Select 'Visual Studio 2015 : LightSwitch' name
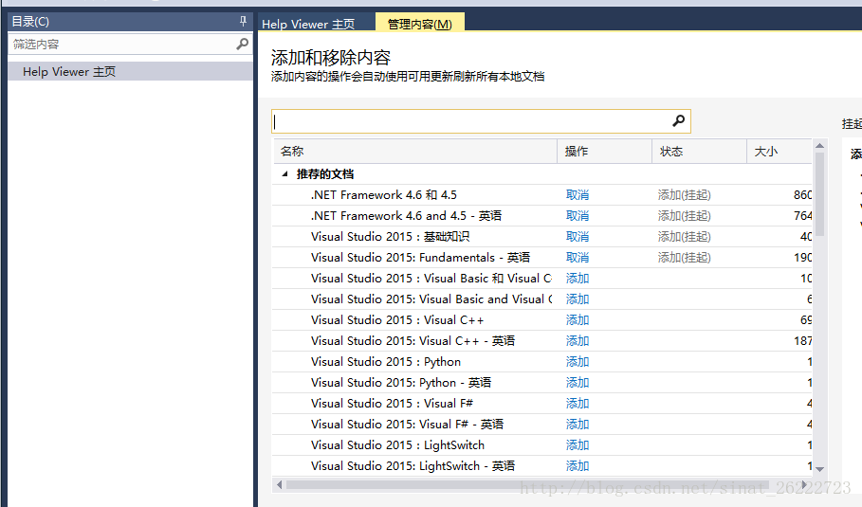The width and height of the screenshot is (862, 507). [x=397, y=445]
